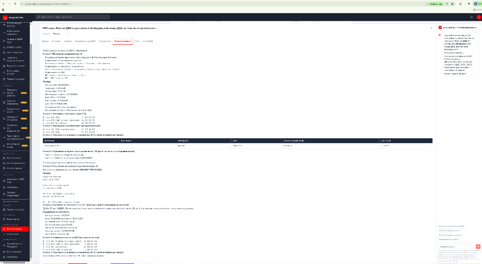Focus the Задай въпрос chat input

pos(456,247)
